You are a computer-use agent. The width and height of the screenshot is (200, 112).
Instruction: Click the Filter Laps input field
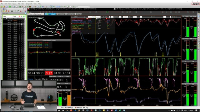click(x=13, y=14)
